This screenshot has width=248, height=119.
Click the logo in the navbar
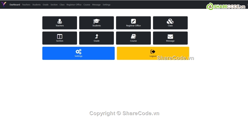4,4
